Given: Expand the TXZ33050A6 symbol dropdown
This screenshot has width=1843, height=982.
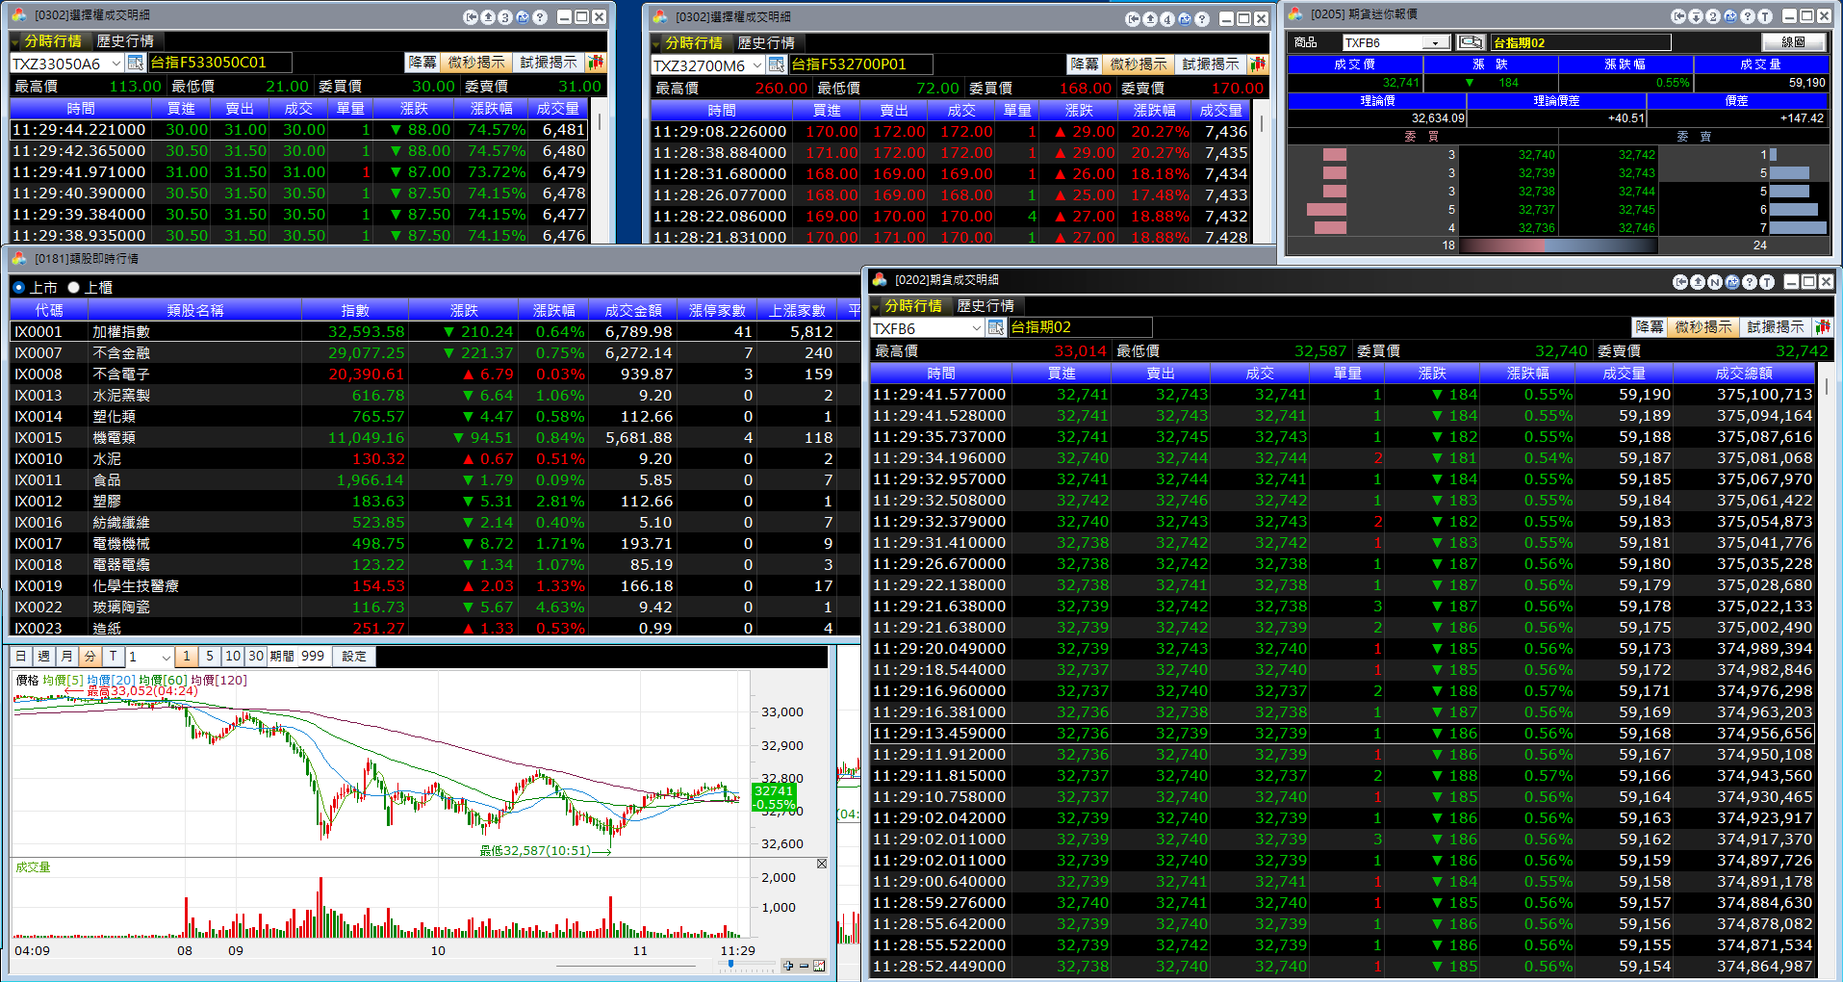Looking at the screenshot, I should pyautogui.click(x=116, y=64).
